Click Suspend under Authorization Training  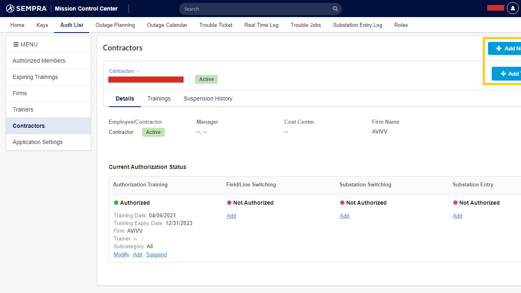point(156,254)
